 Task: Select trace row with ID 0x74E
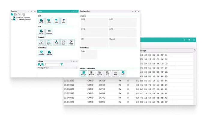pos(128,98)
